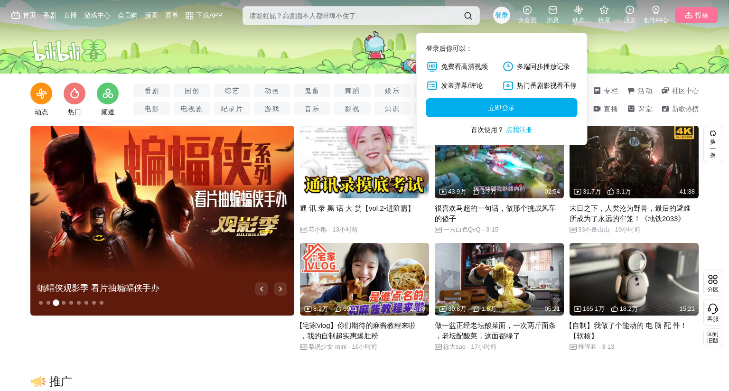Viewport: 729px width, 391px height.
Task: Select the 知识 category tag
Action: [x=393, y=109]
